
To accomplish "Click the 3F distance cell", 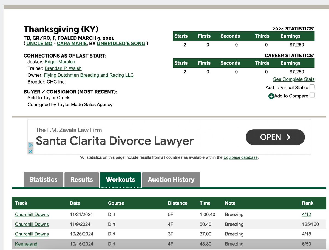I will coord(171,234).
